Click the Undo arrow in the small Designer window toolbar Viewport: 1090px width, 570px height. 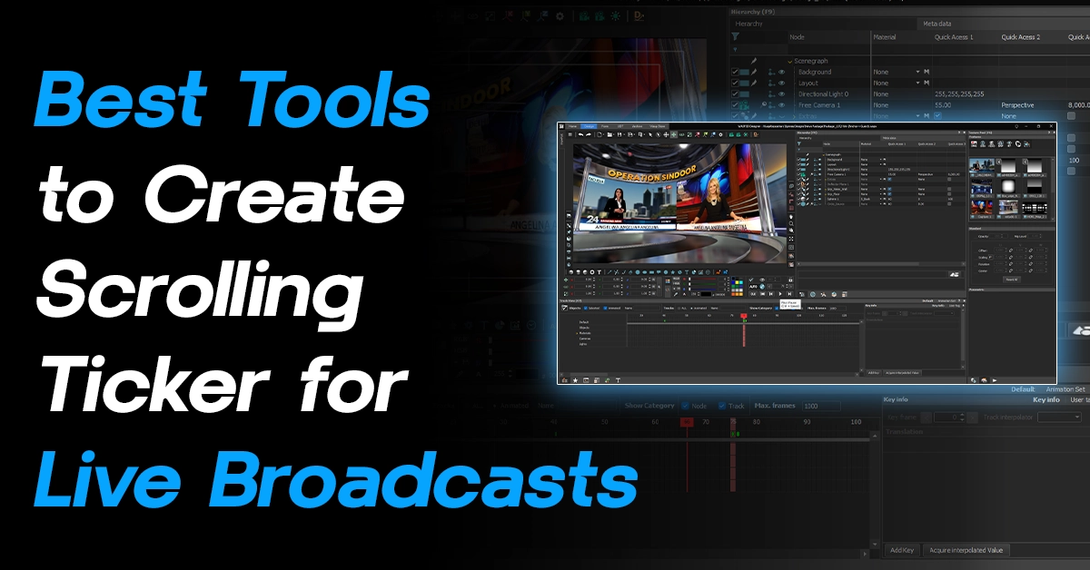[580, 134]
